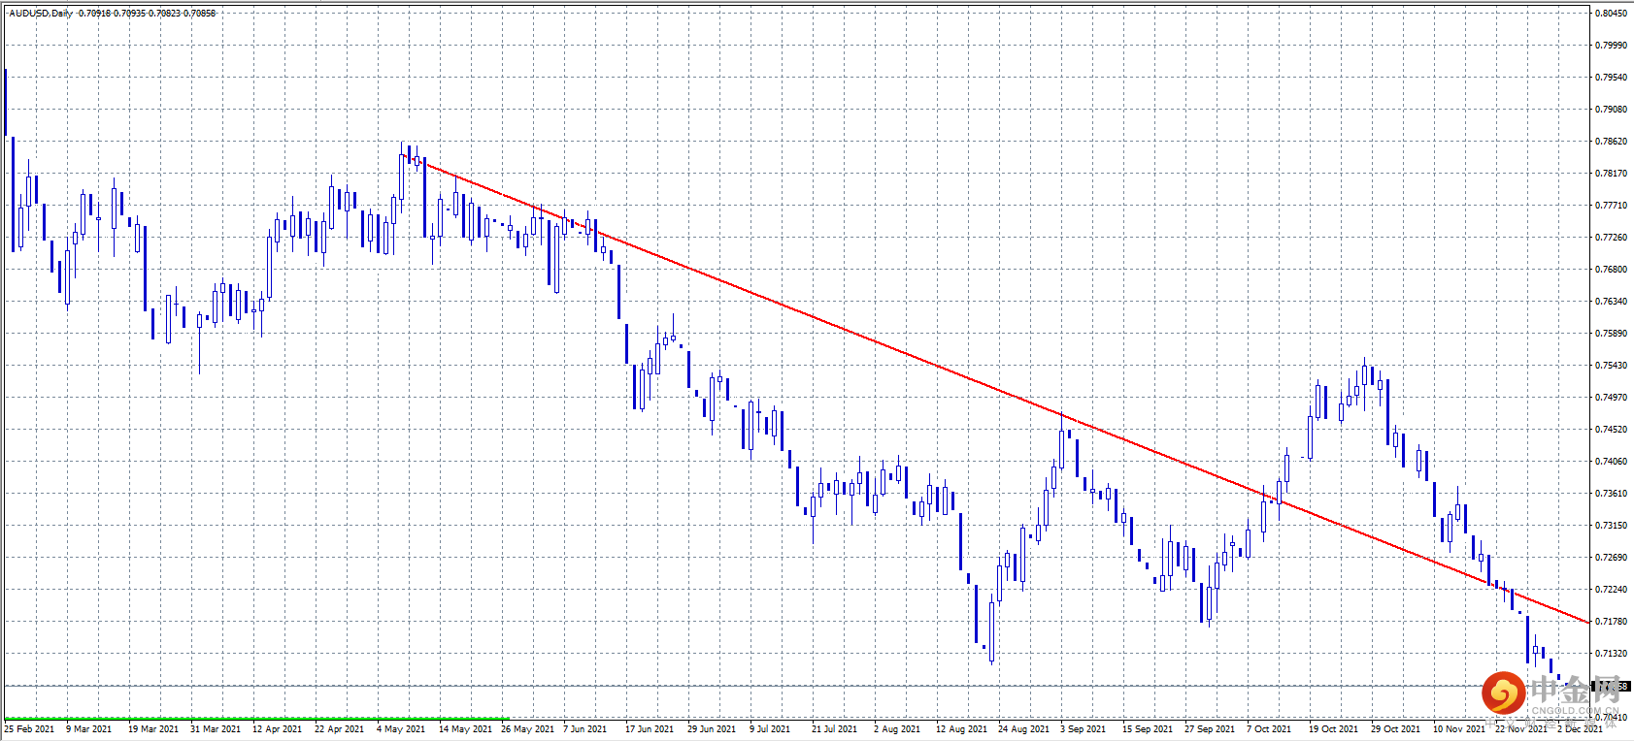This screenshot has height=741, width=1634.
Task: Click the 12 Aug 2021 date label
Action: [961, 728]
